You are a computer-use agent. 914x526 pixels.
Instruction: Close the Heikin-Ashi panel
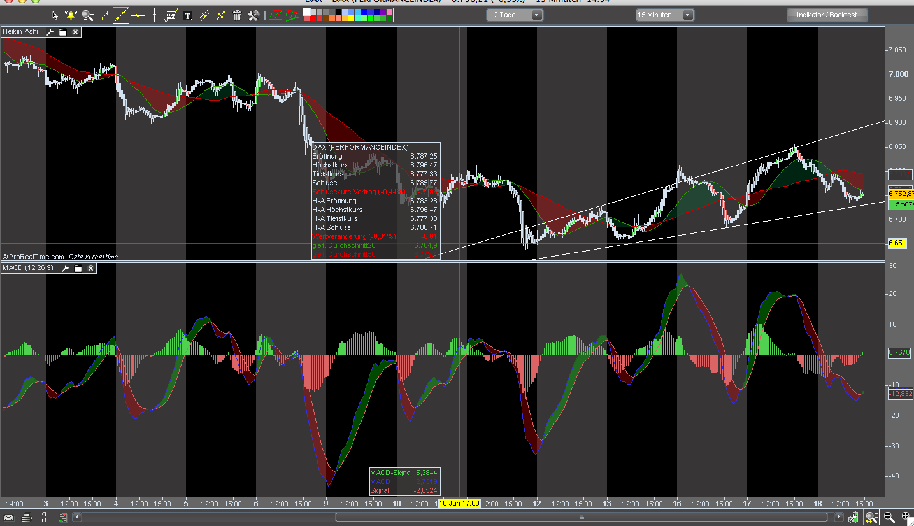(75, 31)
